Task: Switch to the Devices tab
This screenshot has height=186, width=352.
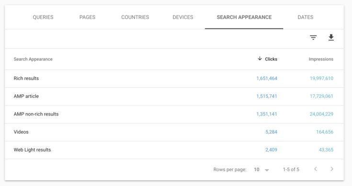Action: pyautogui.click(x=183, y=17)
